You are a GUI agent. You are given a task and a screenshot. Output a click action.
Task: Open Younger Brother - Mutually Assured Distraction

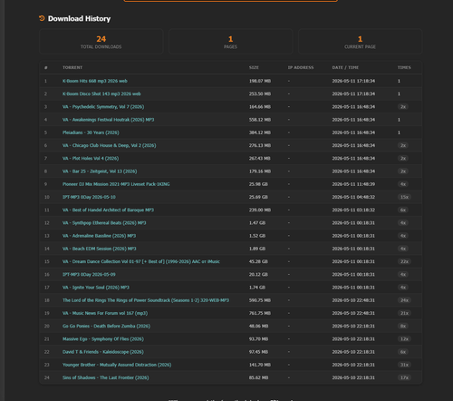coord(117,365)
